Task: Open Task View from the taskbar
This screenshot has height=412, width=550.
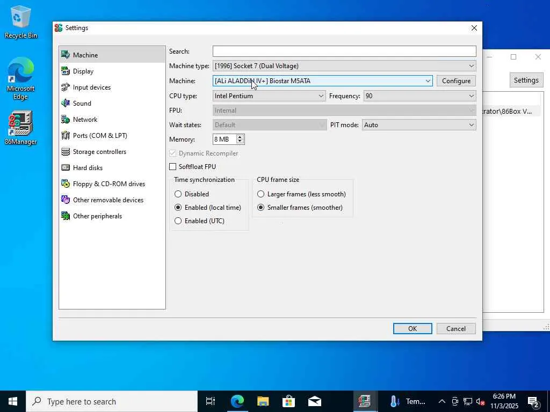Action: pyautogui.click(x=210, y=401)
